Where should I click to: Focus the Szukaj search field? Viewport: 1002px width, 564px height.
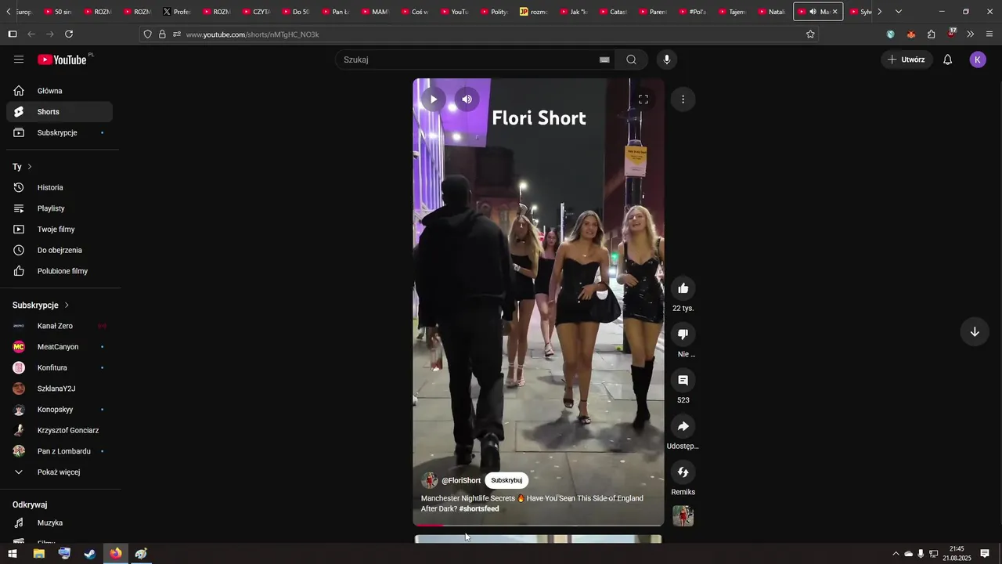468,60
